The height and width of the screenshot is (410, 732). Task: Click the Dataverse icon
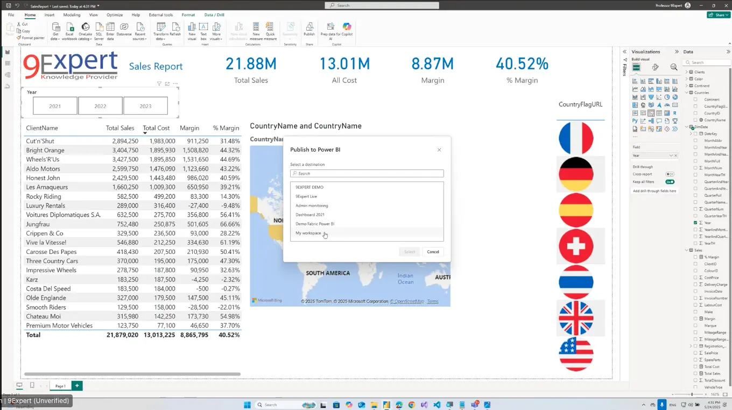124,27
